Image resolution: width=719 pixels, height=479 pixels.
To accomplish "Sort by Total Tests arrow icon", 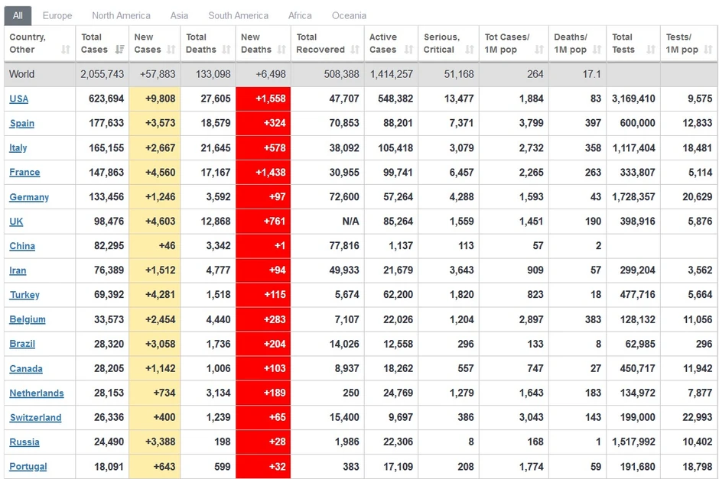I will click(651, 50).
